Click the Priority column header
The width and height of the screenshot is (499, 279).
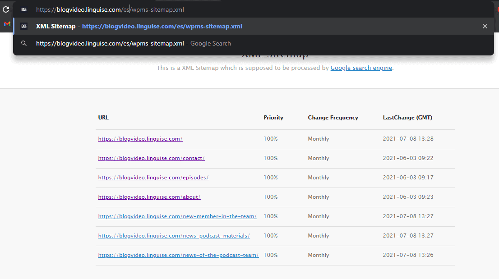[x=273, y=117]
